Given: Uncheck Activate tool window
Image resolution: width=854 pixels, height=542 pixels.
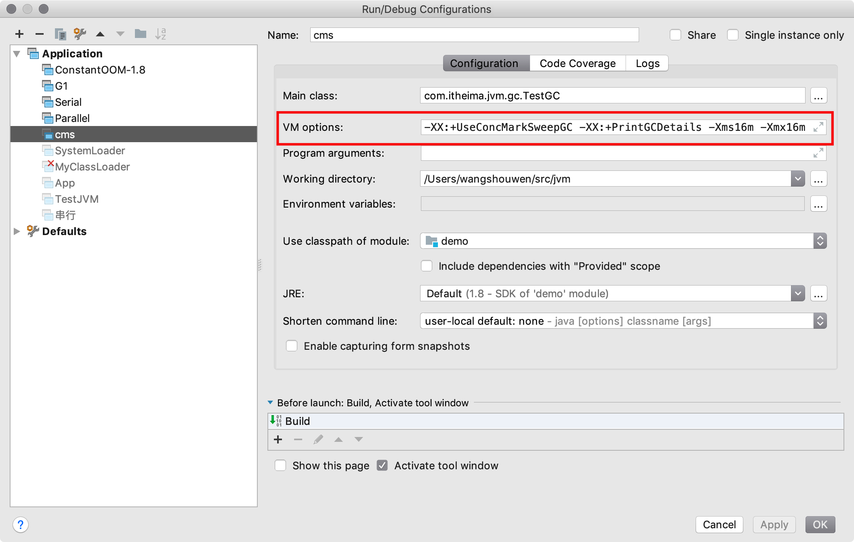Looking at the screenshot, I should (382, 466).
